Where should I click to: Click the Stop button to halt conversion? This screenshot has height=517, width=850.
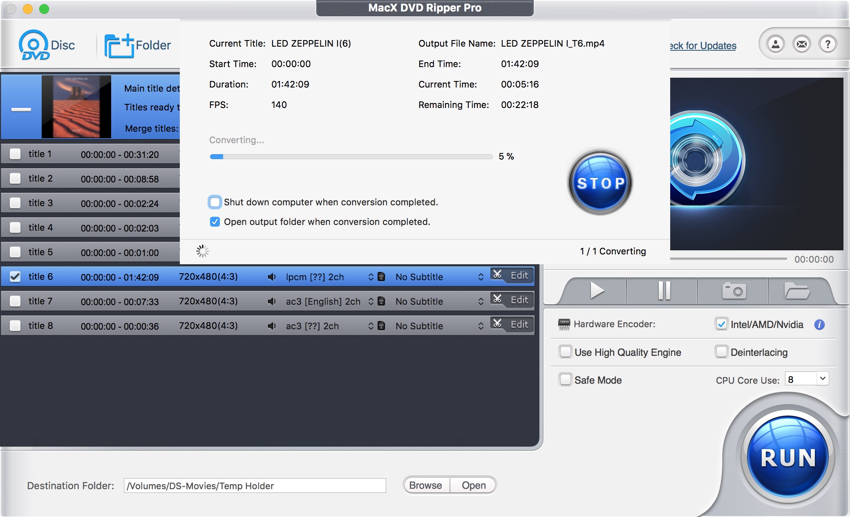(599, 183)
